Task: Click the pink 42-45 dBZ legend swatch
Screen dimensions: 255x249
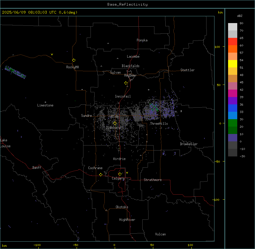Action: click(x=233, y=86)
